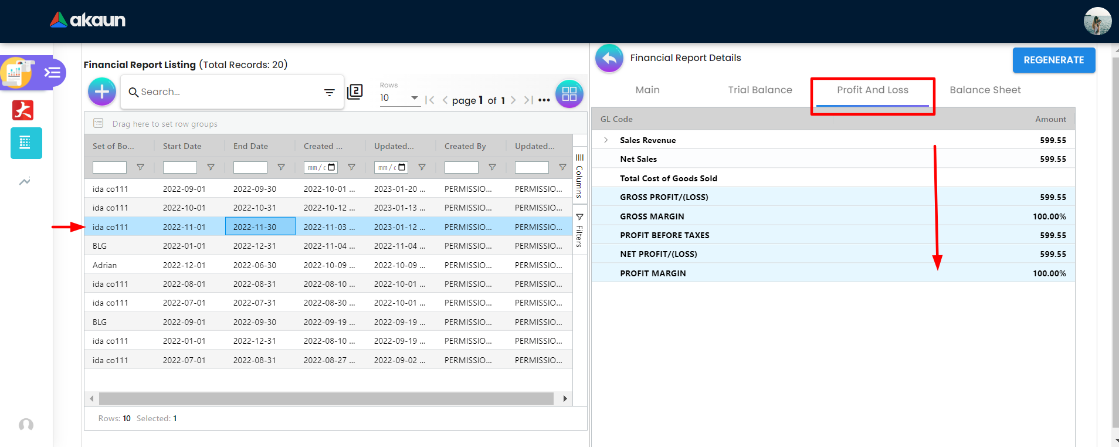
Task: Click the stacked pages number 2 icon
Action: coord(355,92)
